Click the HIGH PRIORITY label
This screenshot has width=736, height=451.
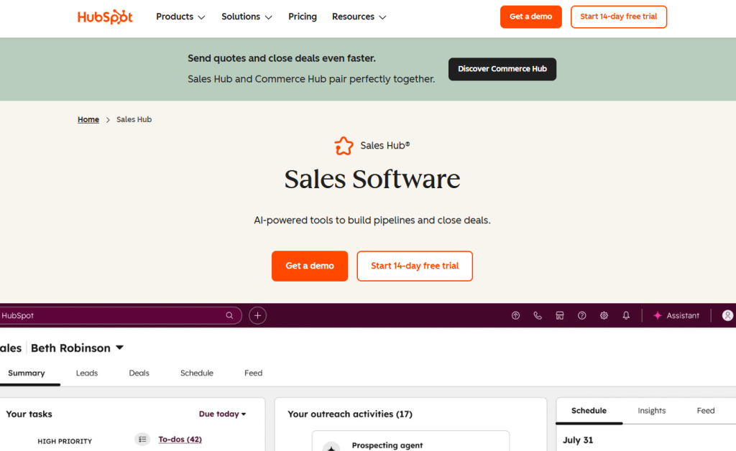[65, 441]
